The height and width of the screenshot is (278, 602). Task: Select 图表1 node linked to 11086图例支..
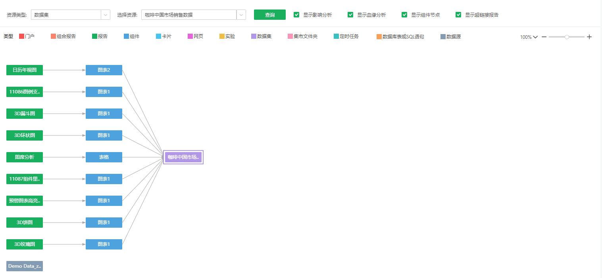104,92
